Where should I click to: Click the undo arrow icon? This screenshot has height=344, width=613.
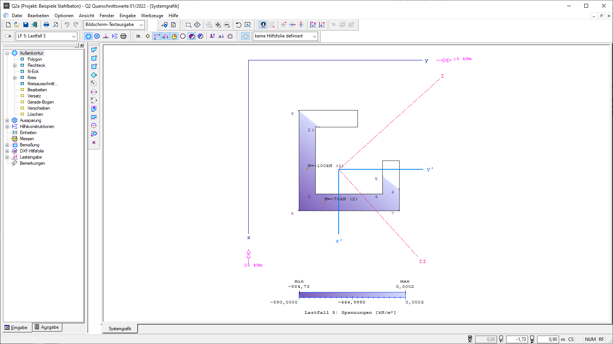pyautogui.click(x=67, y=24)
